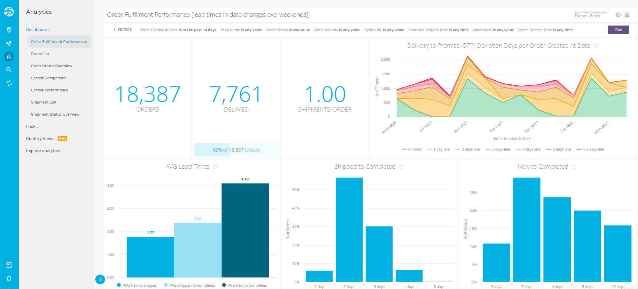Screen dimensions: 638x289
Task: Expand the FILTERS section
Action: [x=123, y=30]
